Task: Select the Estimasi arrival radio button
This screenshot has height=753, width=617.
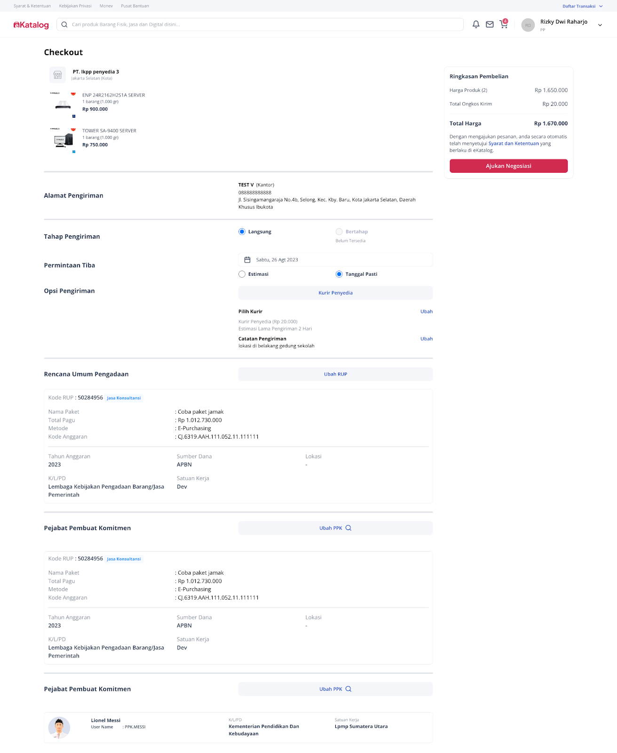Action: [242, 274]
